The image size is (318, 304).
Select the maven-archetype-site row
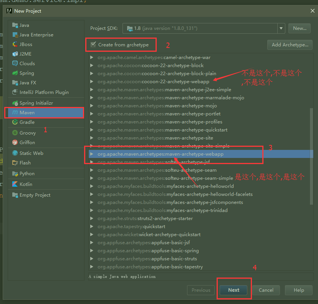[201, 138]
